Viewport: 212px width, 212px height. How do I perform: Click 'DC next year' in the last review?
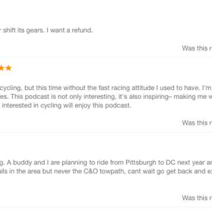tap(182, 163)
